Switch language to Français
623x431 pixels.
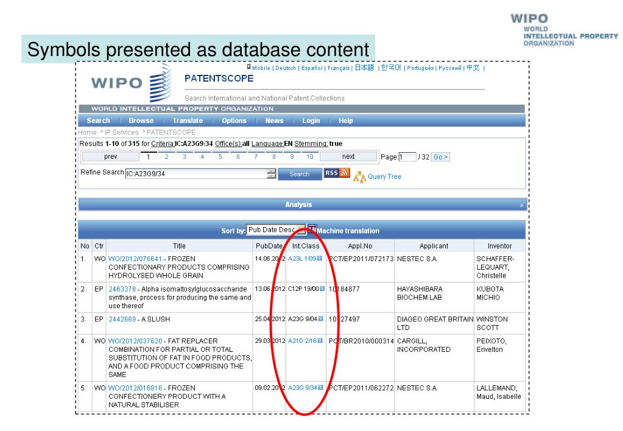[x=339, y=68]
